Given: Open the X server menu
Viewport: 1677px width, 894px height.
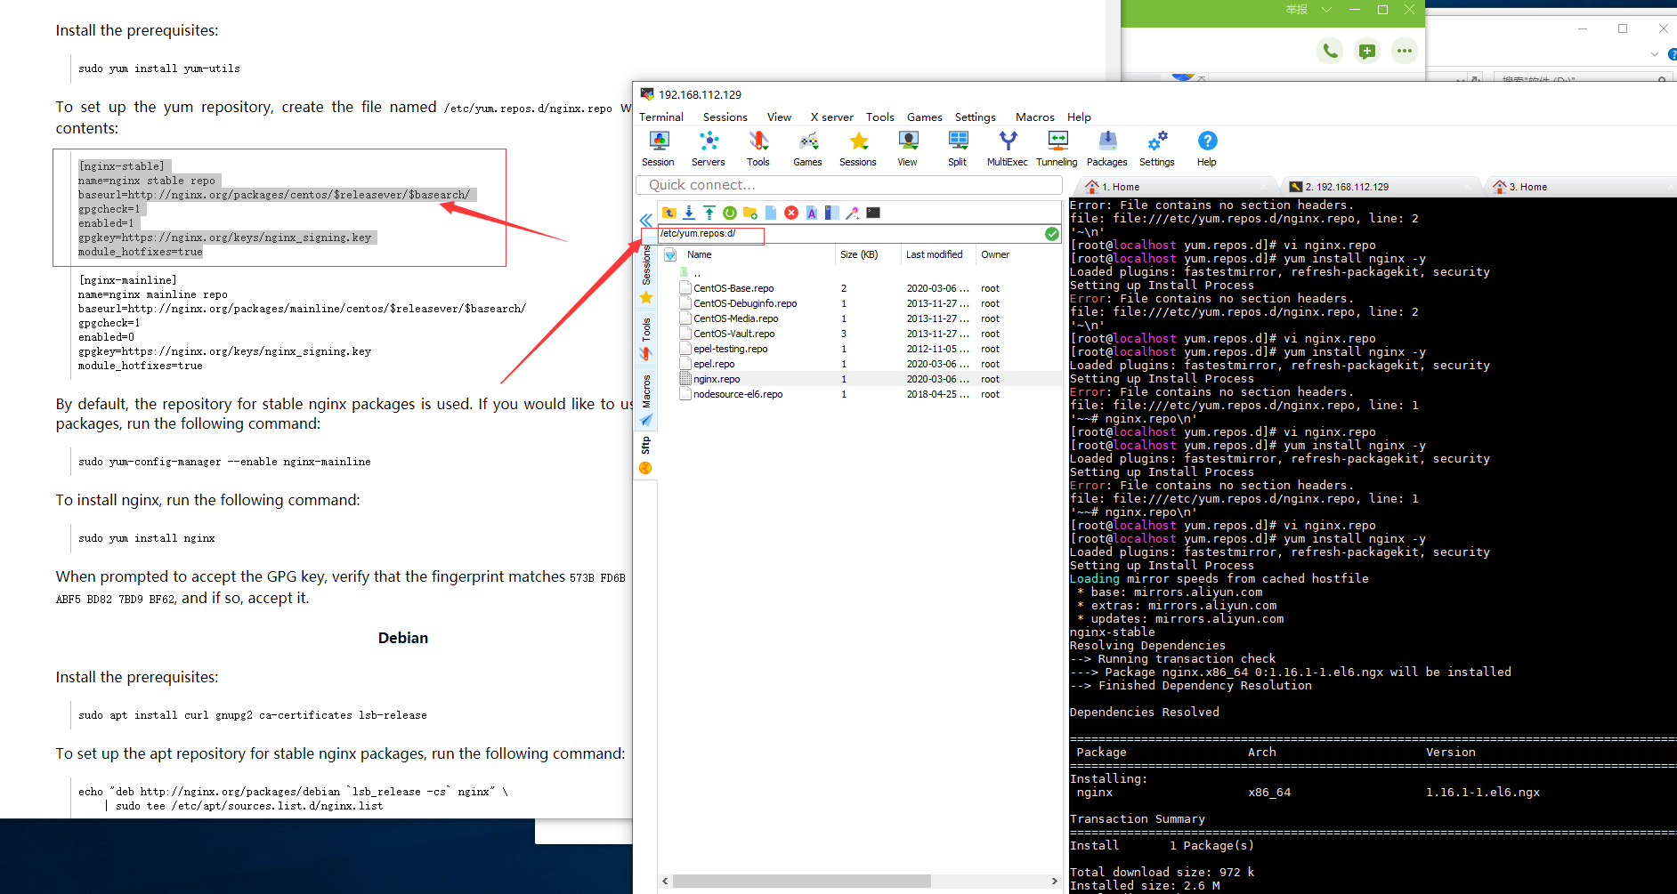Looking at the screenshot, I should click(831, 117).
